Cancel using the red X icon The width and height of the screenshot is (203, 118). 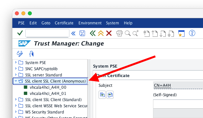[x=109, y=33]
